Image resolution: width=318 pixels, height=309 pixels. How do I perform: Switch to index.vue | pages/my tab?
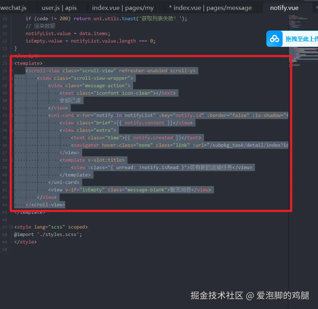coord(123,8)
